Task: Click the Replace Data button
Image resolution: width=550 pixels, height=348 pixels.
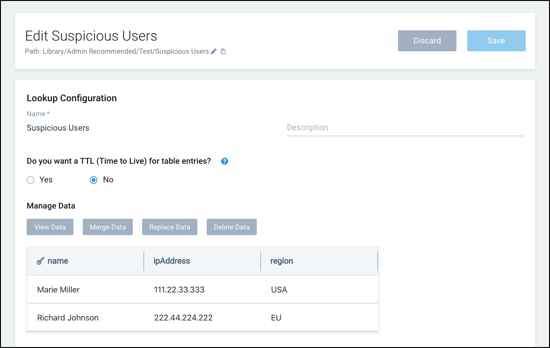Action: pos(170,227)
